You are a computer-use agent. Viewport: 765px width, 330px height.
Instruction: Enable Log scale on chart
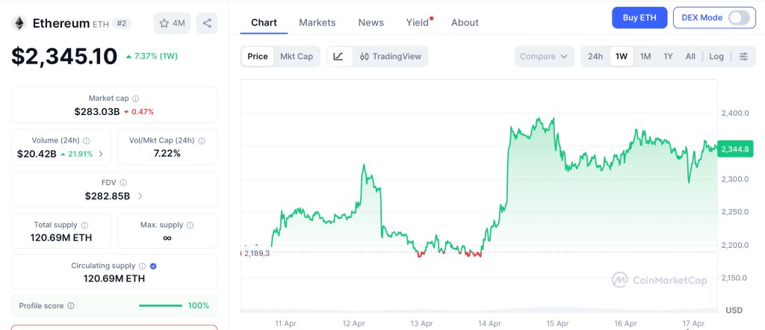click(x=716, y=57)
